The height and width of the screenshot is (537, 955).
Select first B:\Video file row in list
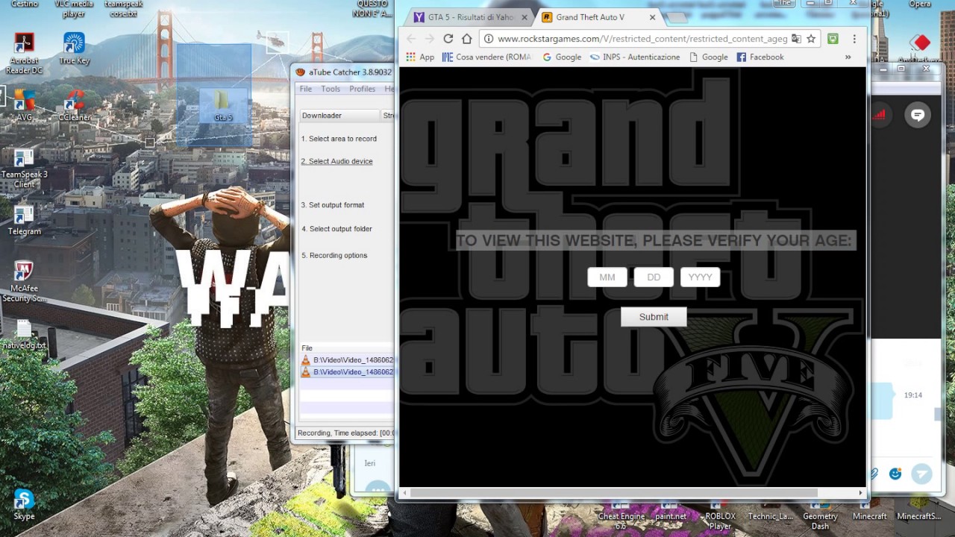[347, 360]
